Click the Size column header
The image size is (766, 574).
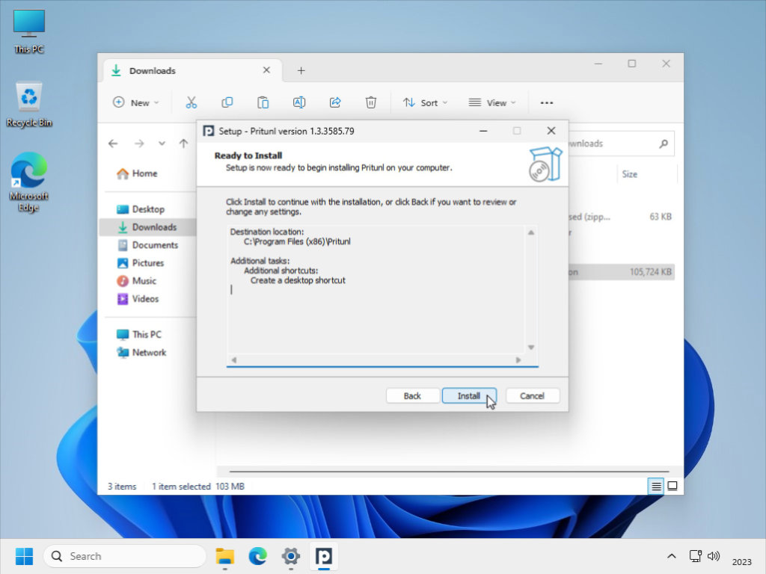[x=629, y=174]
